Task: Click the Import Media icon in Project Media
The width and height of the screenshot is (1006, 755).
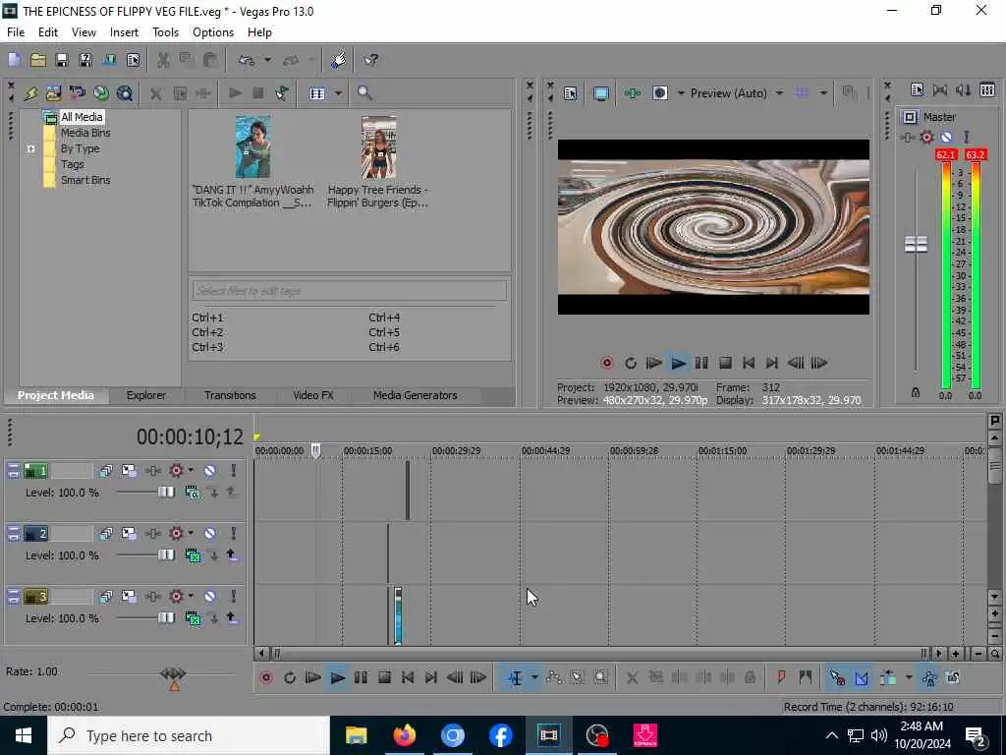Action: [54, 93]
